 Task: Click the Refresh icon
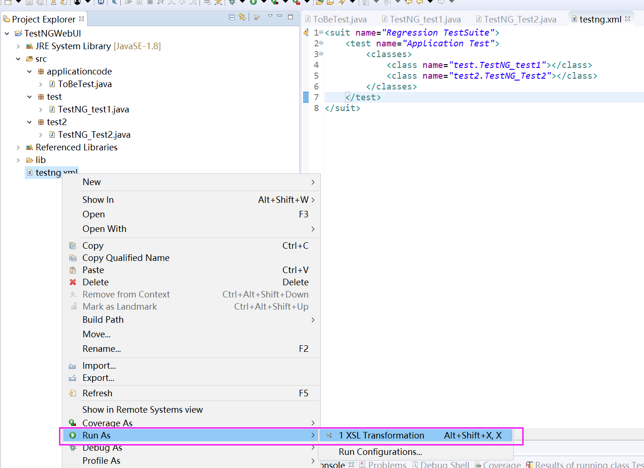point(73,393)
